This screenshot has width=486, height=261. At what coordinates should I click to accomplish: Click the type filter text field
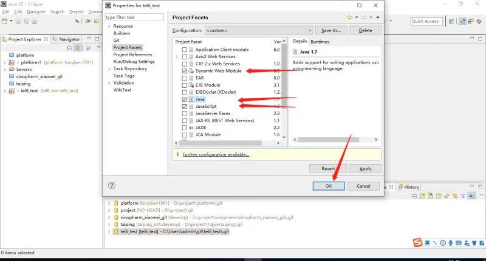[x=134, y=18]
